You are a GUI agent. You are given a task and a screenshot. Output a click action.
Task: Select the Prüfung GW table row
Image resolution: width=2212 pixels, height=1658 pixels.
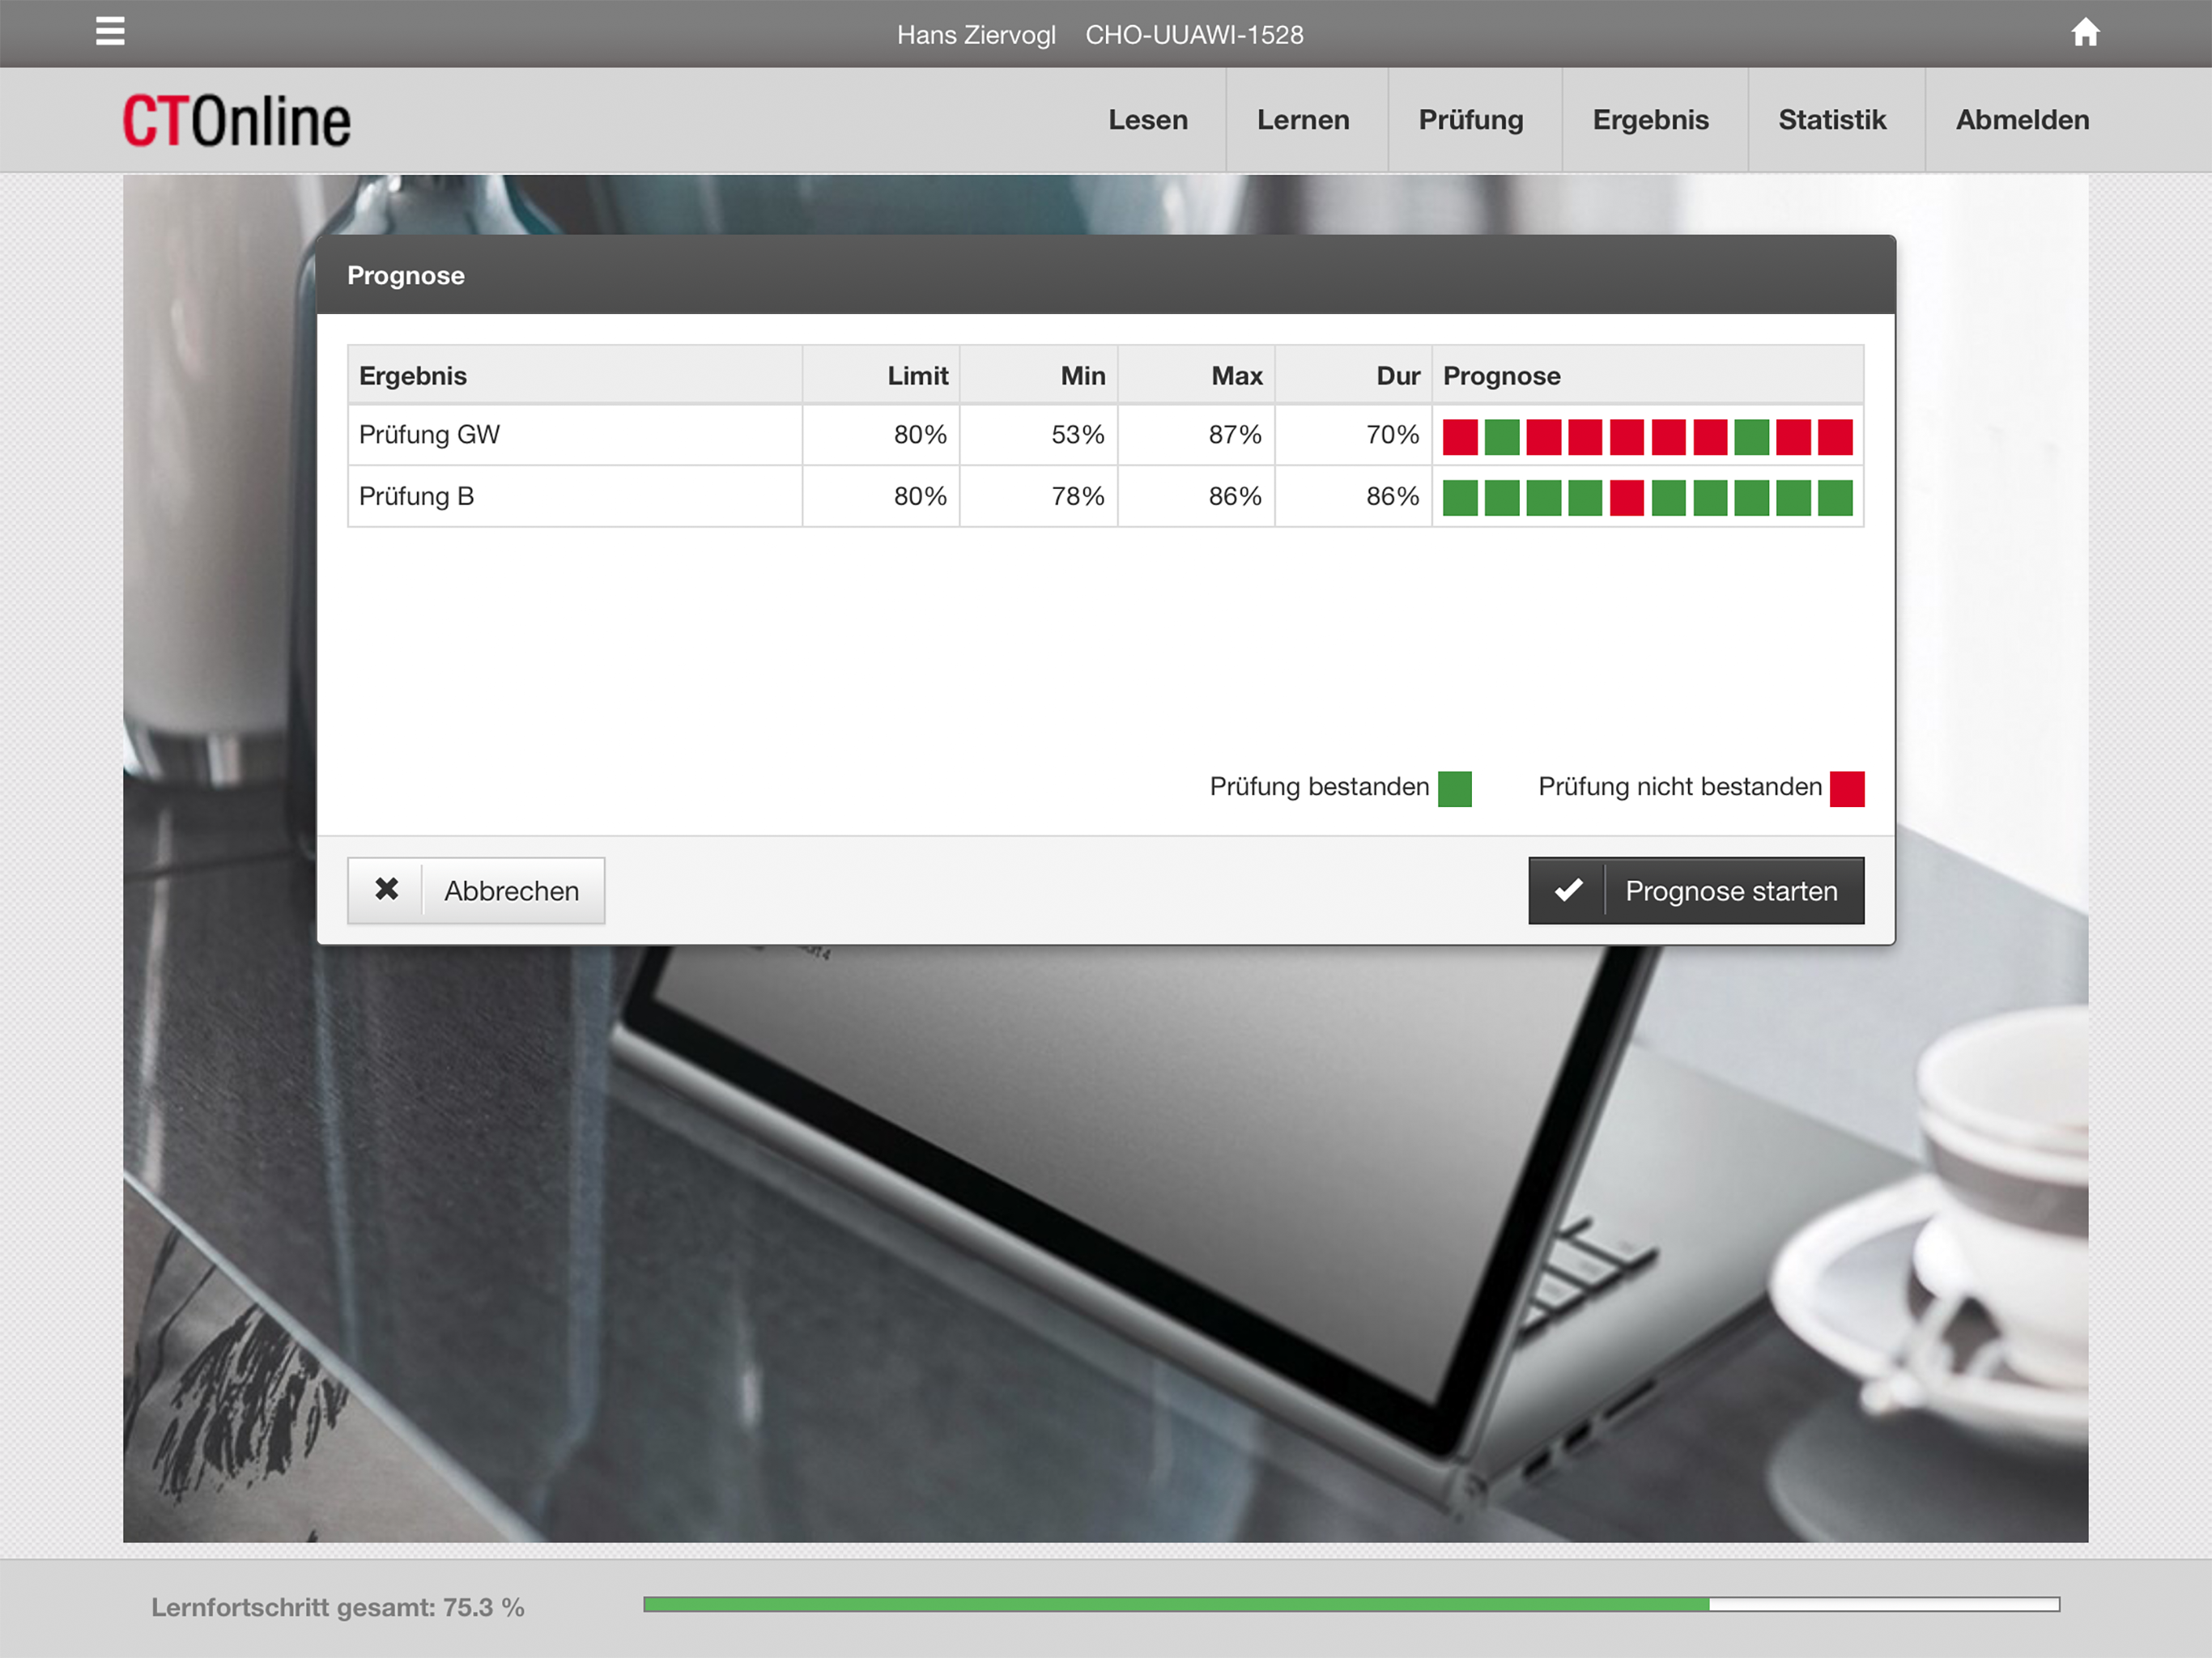click(x=575, y=435)
